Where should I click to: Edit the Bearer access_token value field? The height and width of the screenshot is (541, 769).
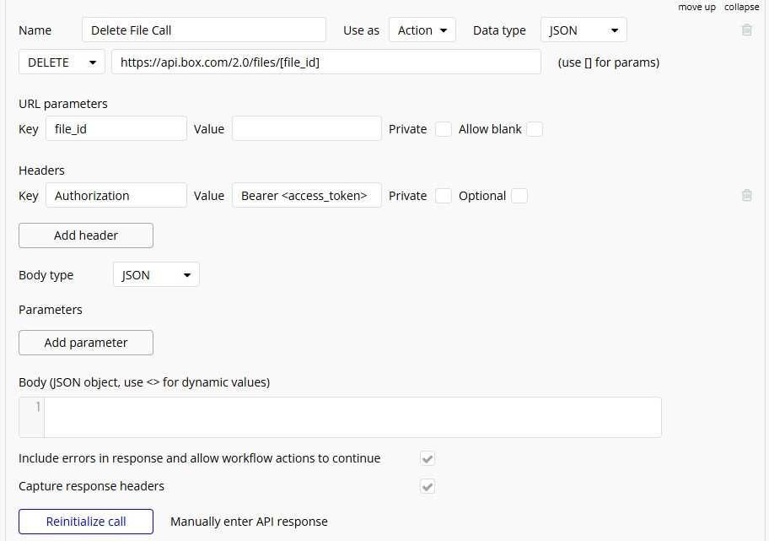(307, 196)
